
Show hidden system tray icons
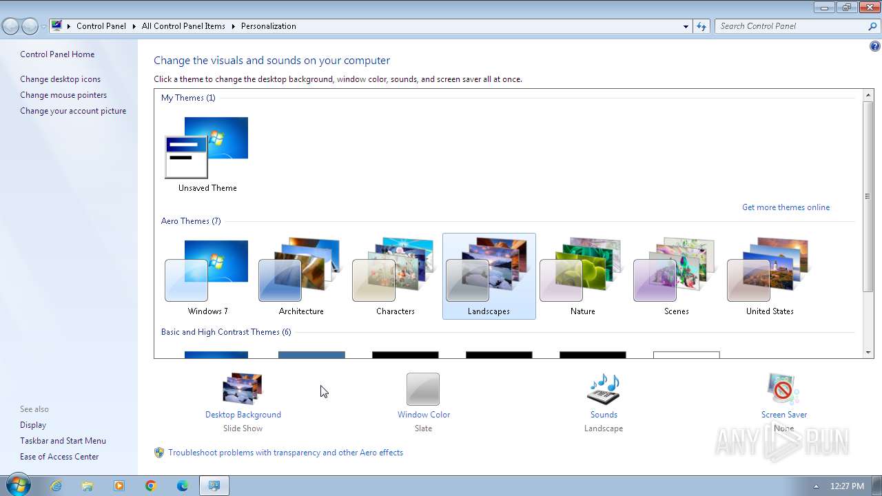(x=816, y=486)
